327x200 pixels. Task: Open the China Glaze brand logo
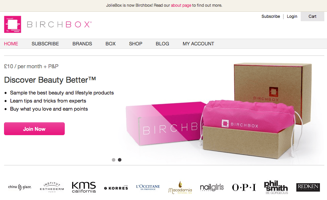tap(20, 187)
